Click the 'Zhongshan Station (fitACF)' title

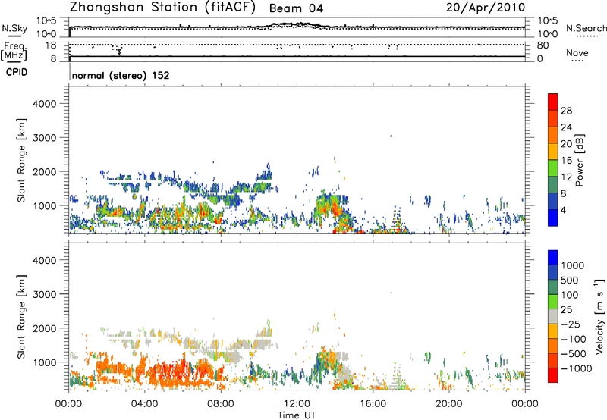pyautogui.click(x=162, y=8)
